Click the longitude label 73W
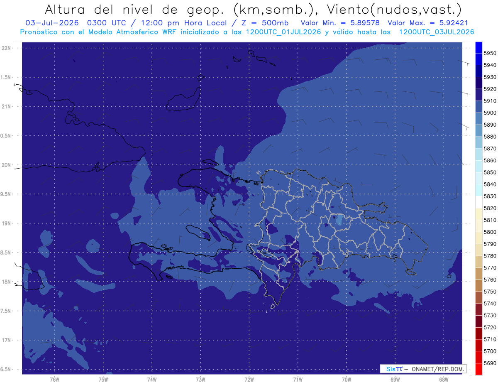The height and width of the screenshot is (385, 498). click(x=200, y=380)
